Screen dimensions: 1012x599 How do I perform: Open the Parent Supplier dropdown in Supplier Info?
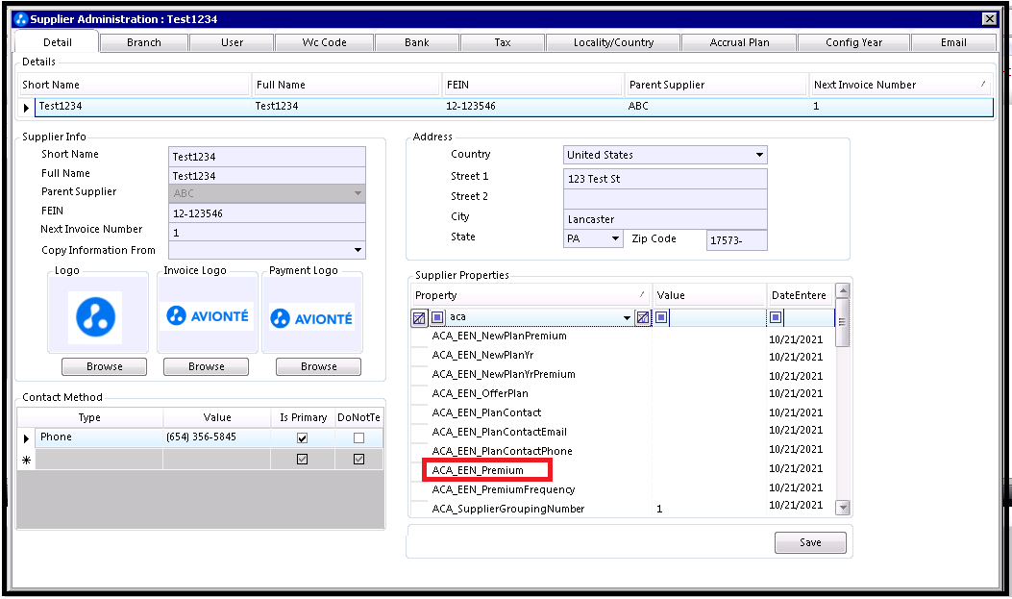point(358,193)
